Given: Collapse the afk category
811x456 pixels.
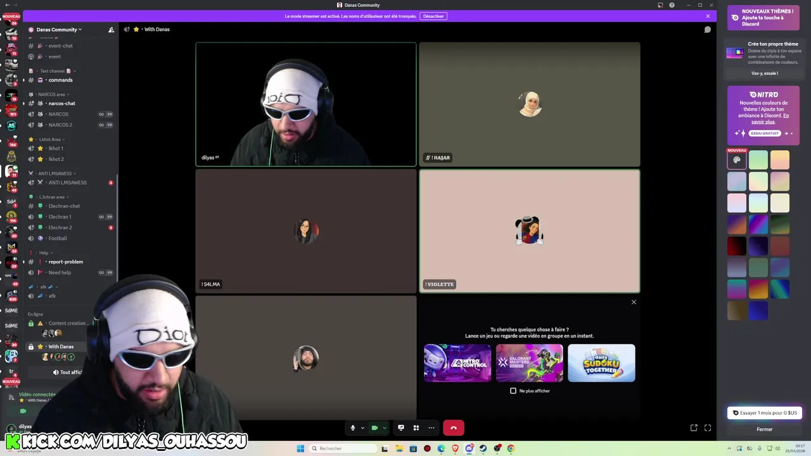Looking at the screenshot, I should click(43, 287).
